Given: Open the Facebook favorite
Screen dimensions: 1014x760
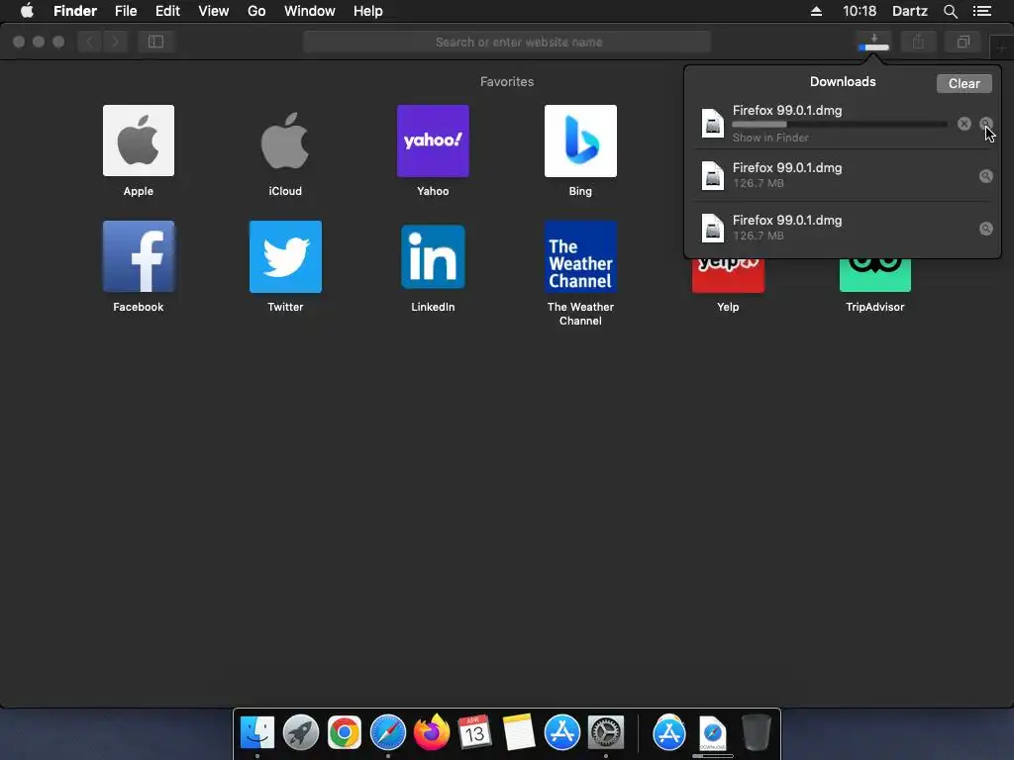Looking at the screenshot, I should coord(139,256).
